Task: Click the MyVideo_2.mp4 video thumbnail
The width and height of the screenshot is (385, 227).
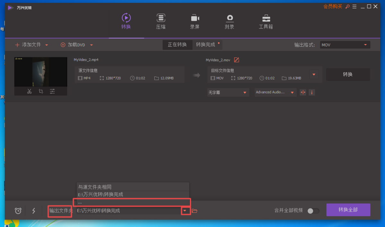Action: click(41, 72)
